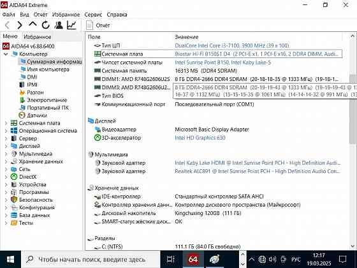Image resolution: width=357 pixels, height=268 pixels.
Task: Open the Отчёт menu in the menu bar
Action: tap(41, 15)
